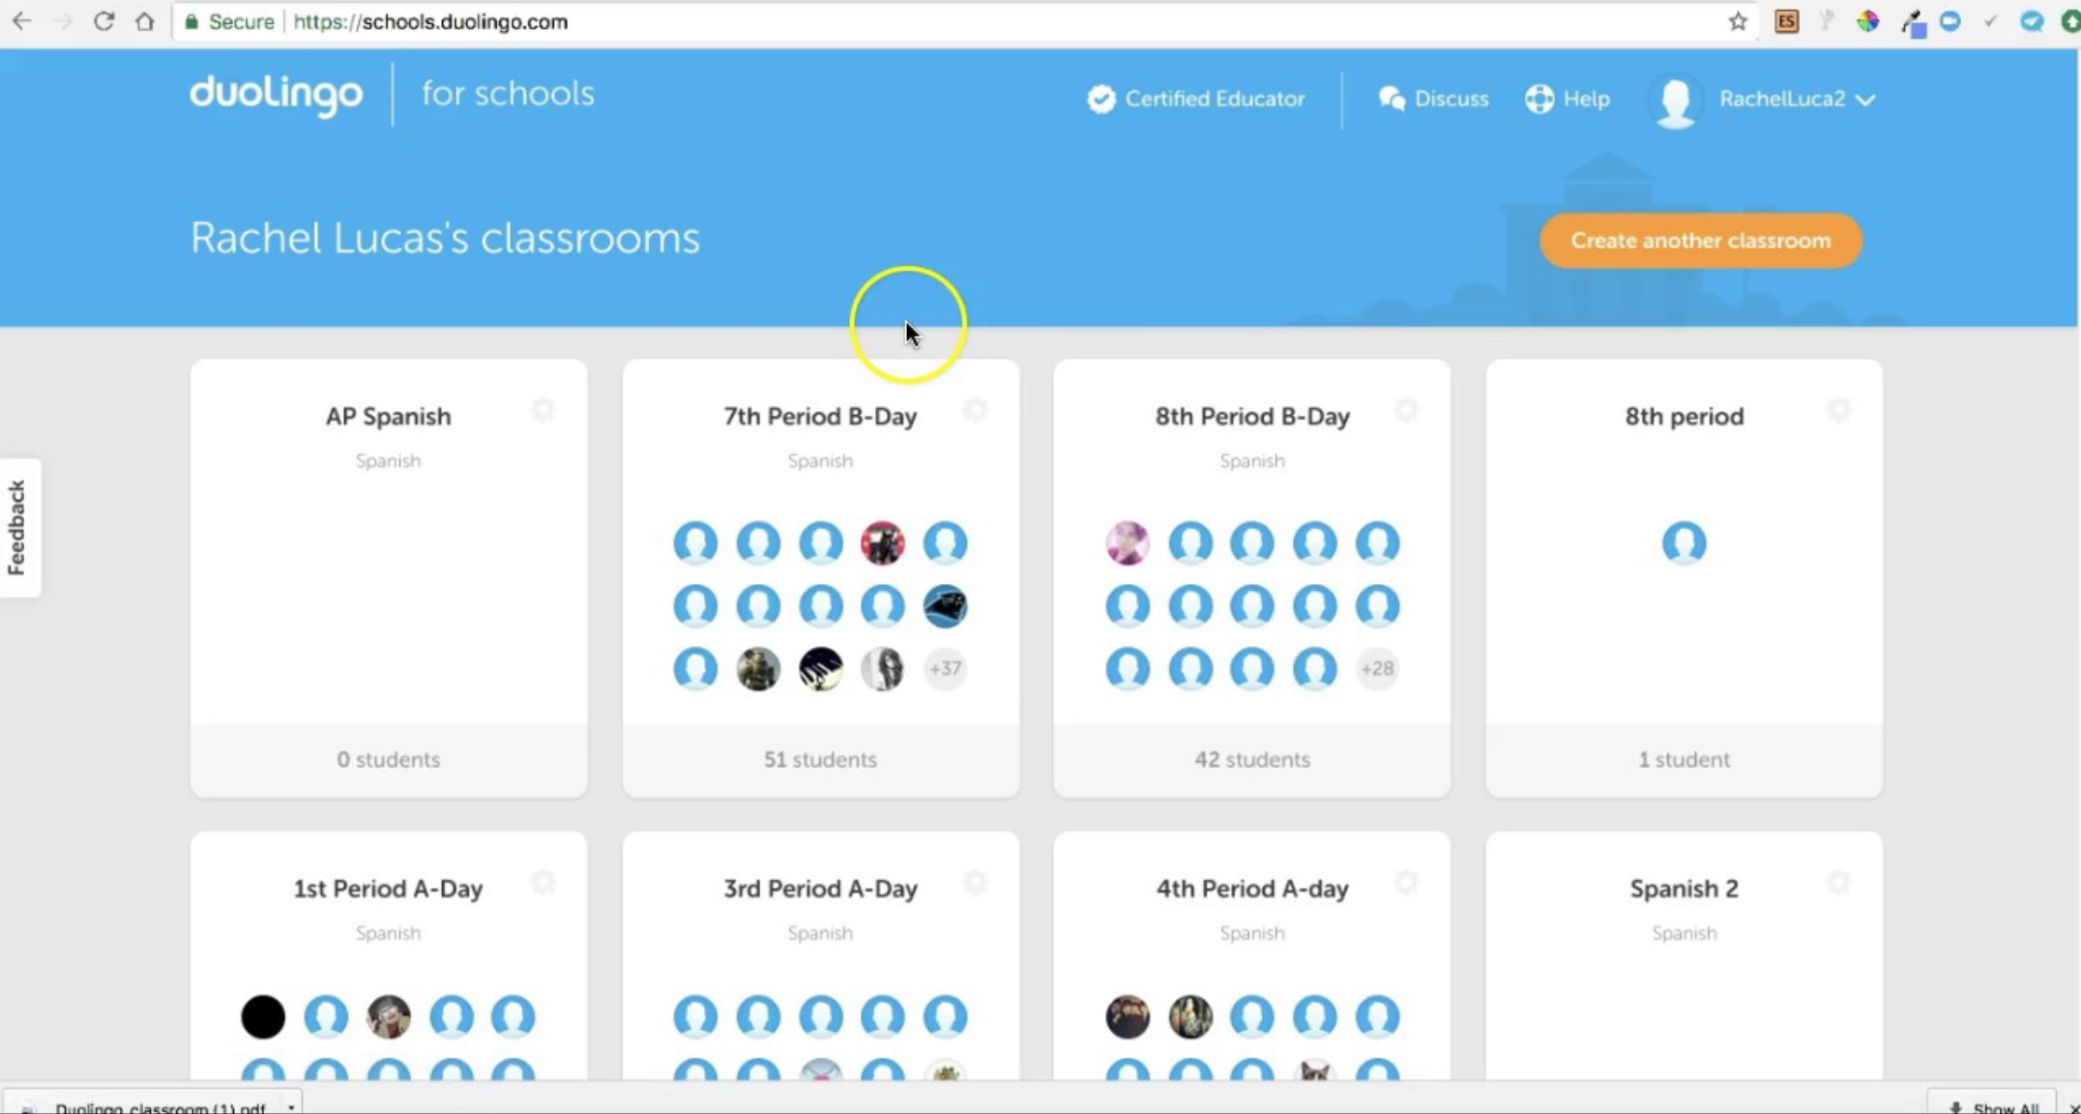Click the settings gear icon on 8th Period B-Day
This screenshot has width=2081, height=1114.
(x=1405, y=409)
